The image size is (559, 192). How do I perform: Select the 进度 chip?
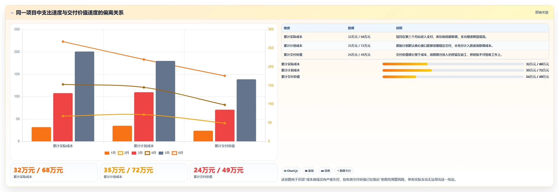point(325,171)
